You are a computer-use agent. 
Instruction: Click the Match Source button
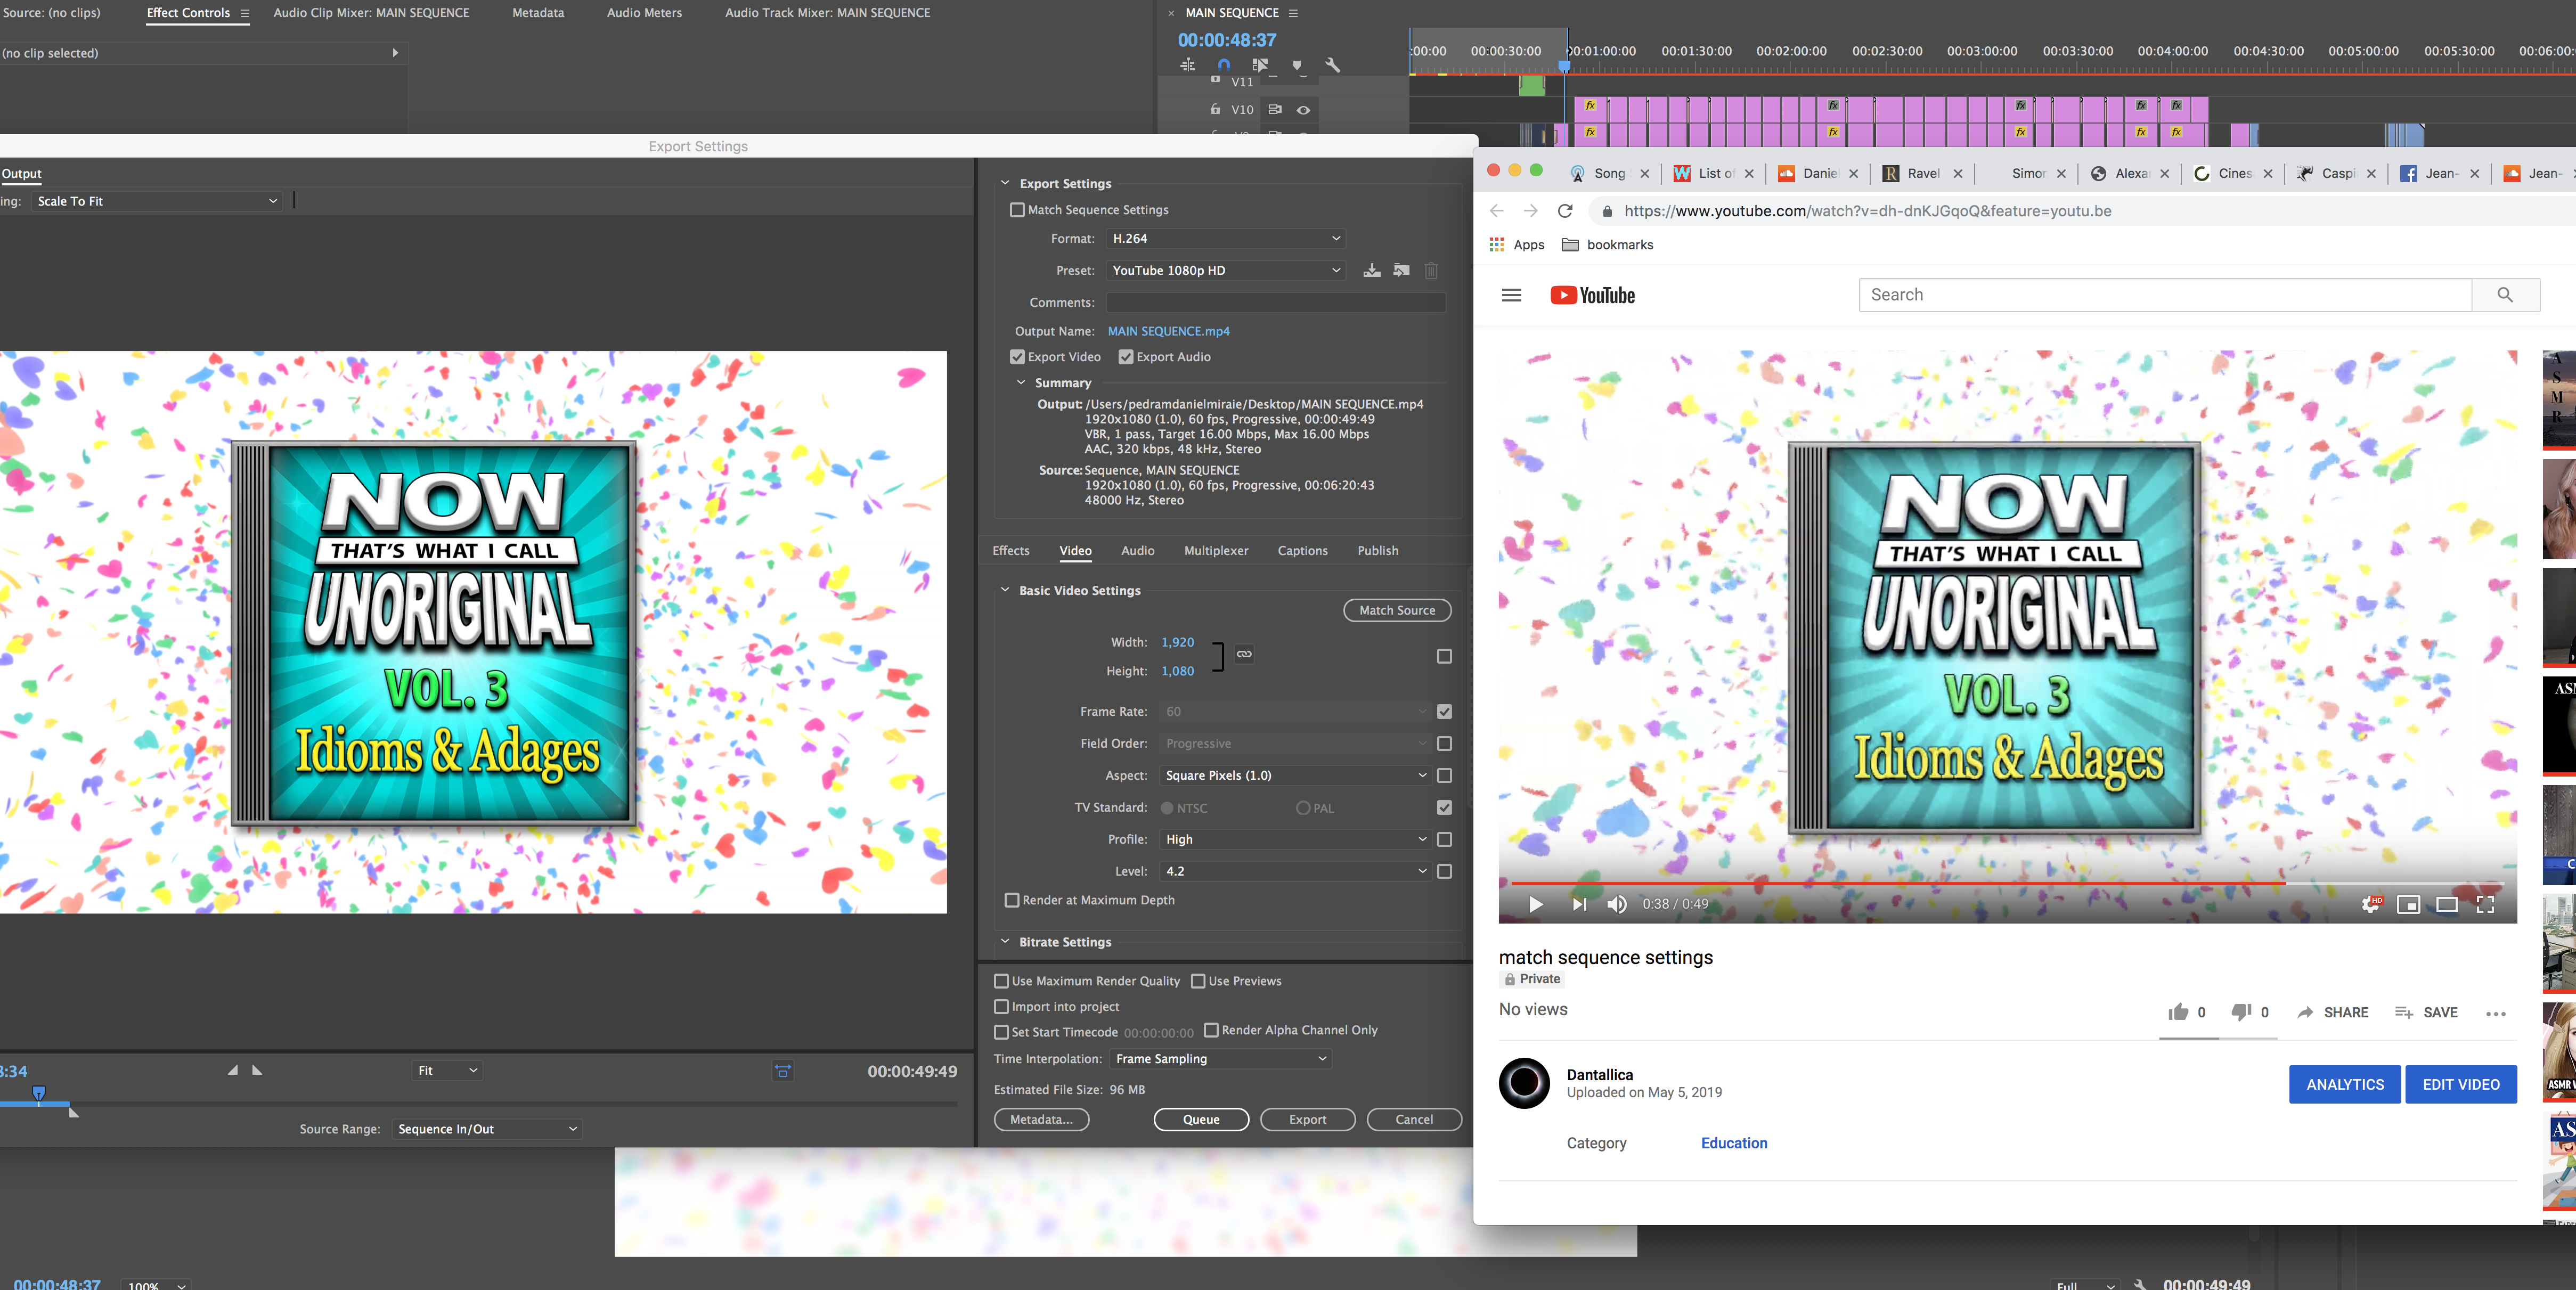(x=1397, y=610)
